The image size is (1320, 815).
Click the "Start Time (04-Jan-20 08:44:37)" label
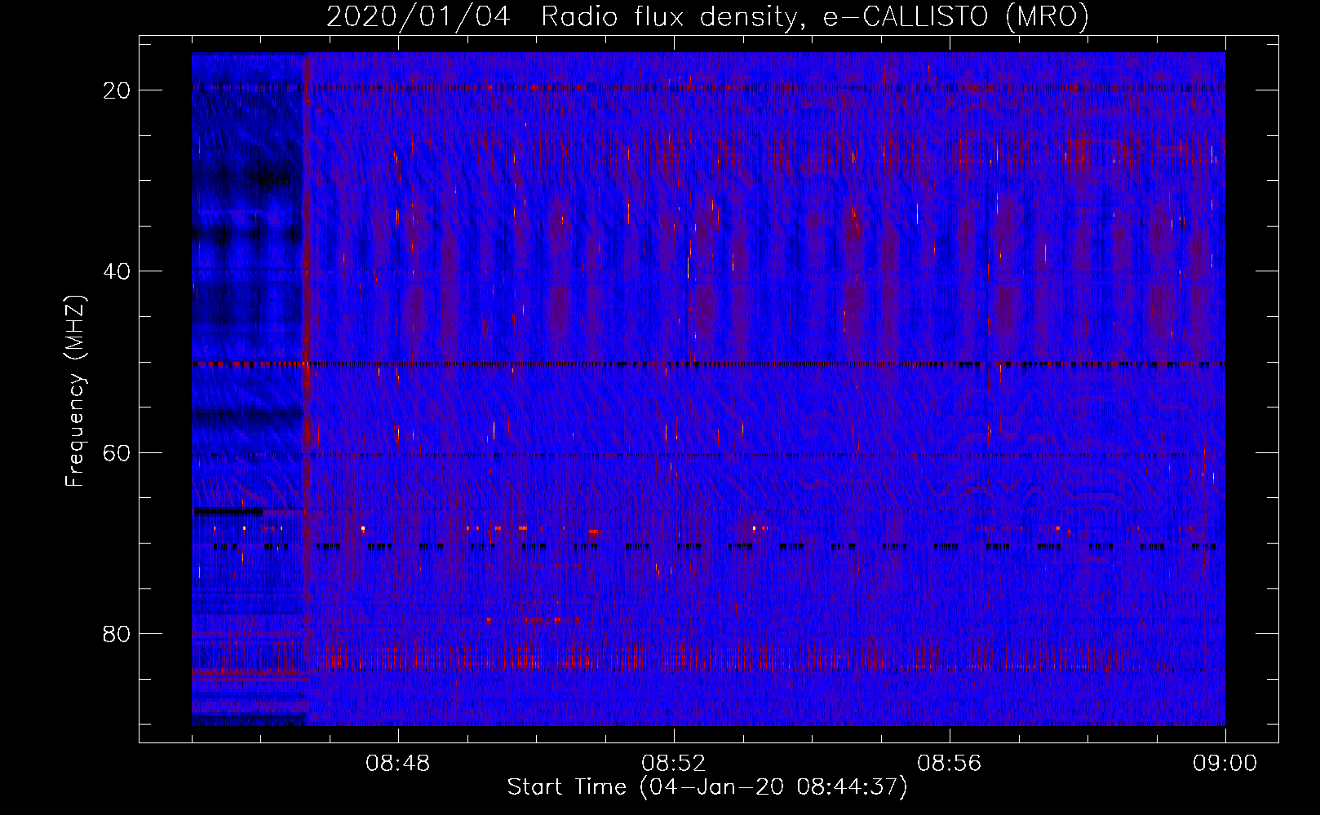tap(707, 787)
